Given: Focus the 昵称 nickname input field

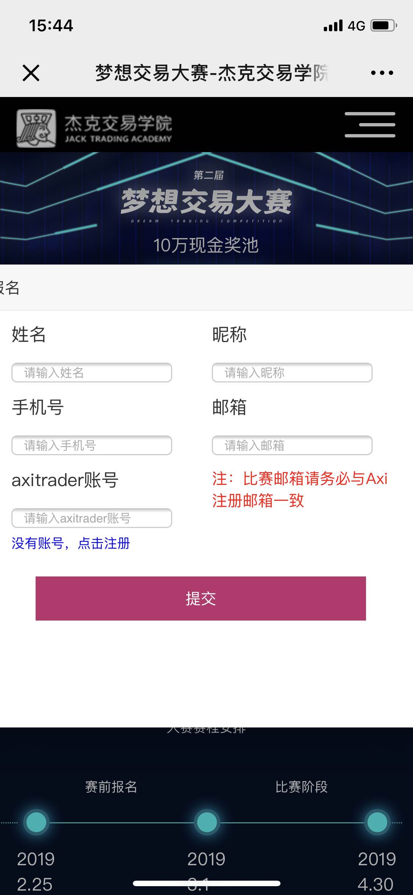Looking at the screenshot, I should 292,373.
